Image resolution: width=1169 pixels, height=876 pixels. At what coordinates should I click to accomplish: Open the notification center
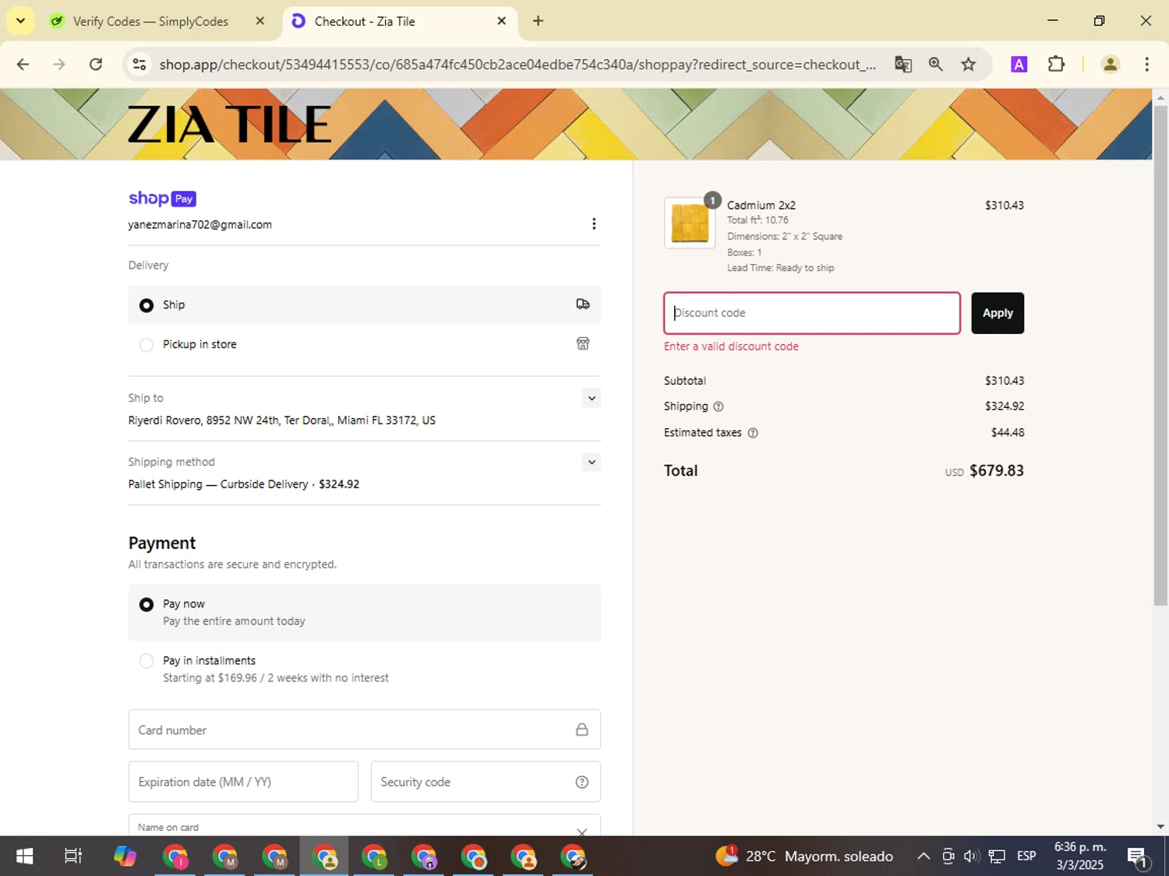point(1137,857)
